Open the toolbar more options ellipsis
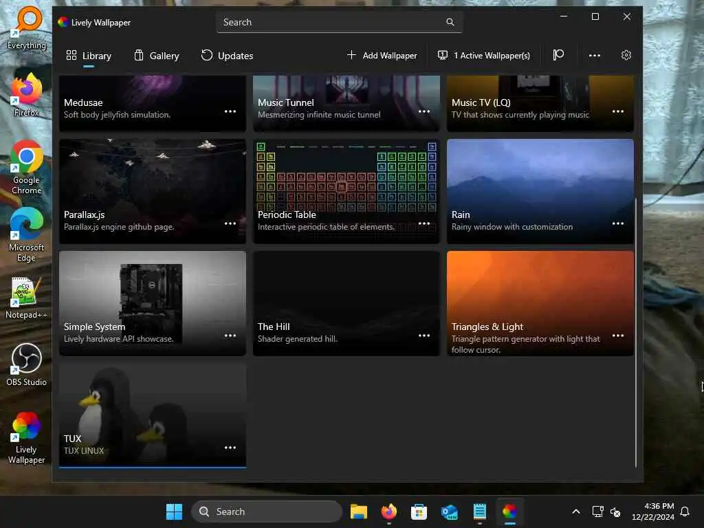704x528 pixels. coord(595,55)
